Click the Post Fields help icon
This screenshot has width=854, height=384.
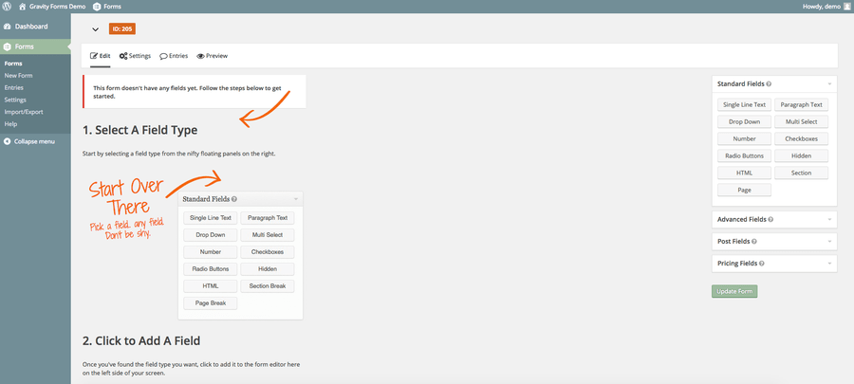tap(753, 241)
